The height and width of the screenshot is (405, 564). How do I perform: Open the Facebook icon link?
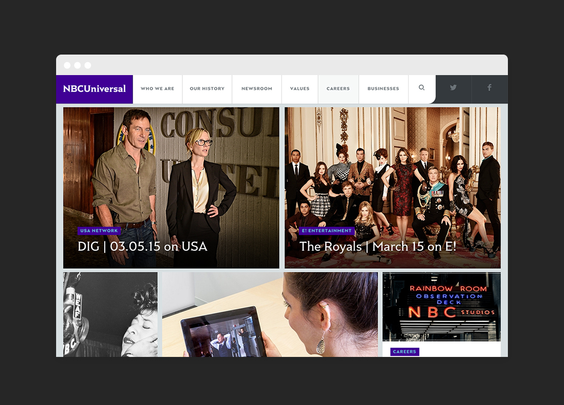(489, 88)
